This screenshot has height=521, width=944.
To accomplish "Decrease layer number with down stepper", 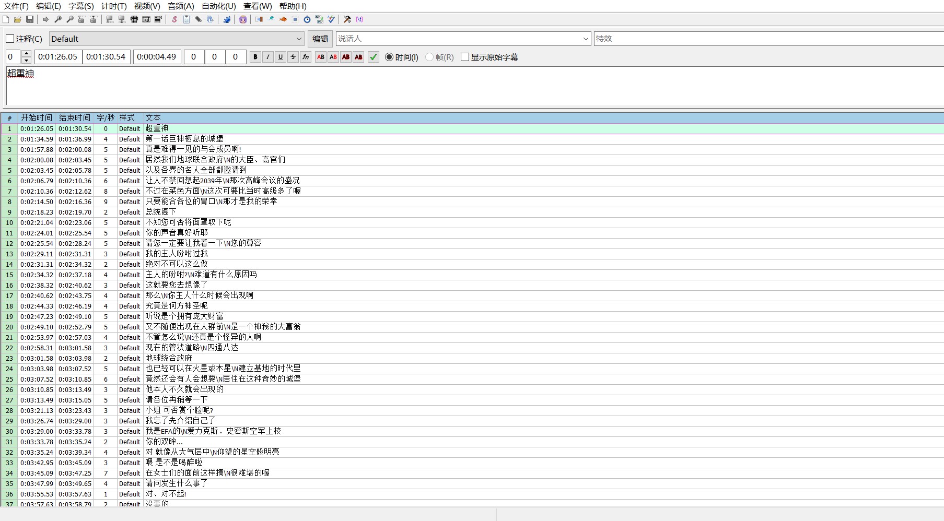I will (27, 60).
